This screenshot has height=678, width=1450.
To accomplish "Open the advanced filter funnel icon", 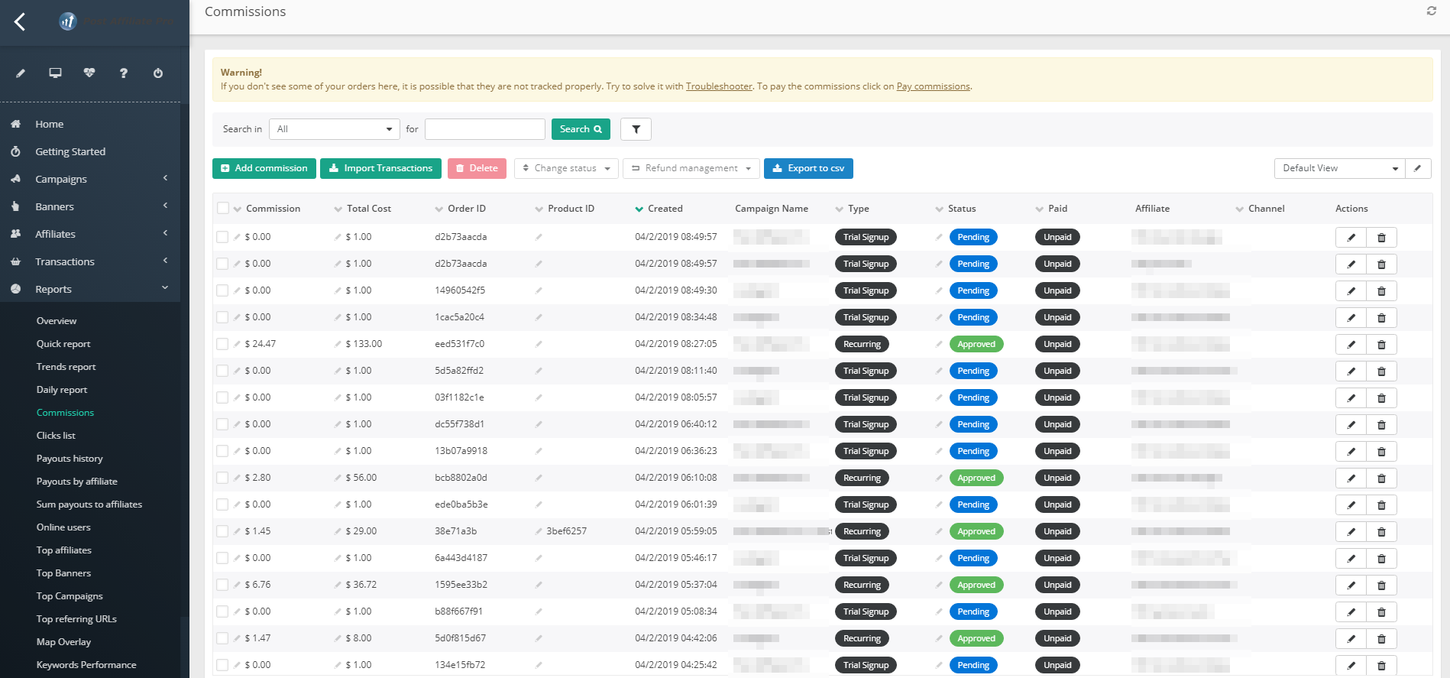I will tap(636, 129).
